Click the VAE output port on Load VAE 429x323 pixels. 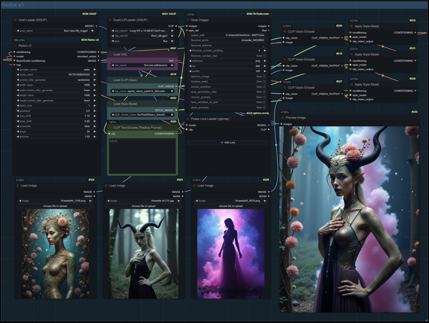[176, 61]
